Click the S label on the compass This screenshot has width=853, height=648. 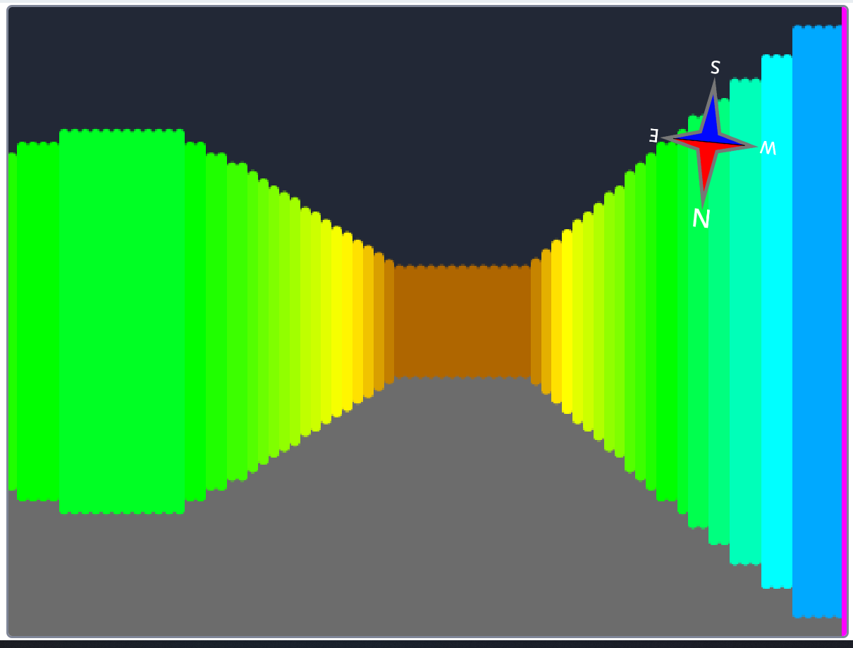tap(714, 68)
